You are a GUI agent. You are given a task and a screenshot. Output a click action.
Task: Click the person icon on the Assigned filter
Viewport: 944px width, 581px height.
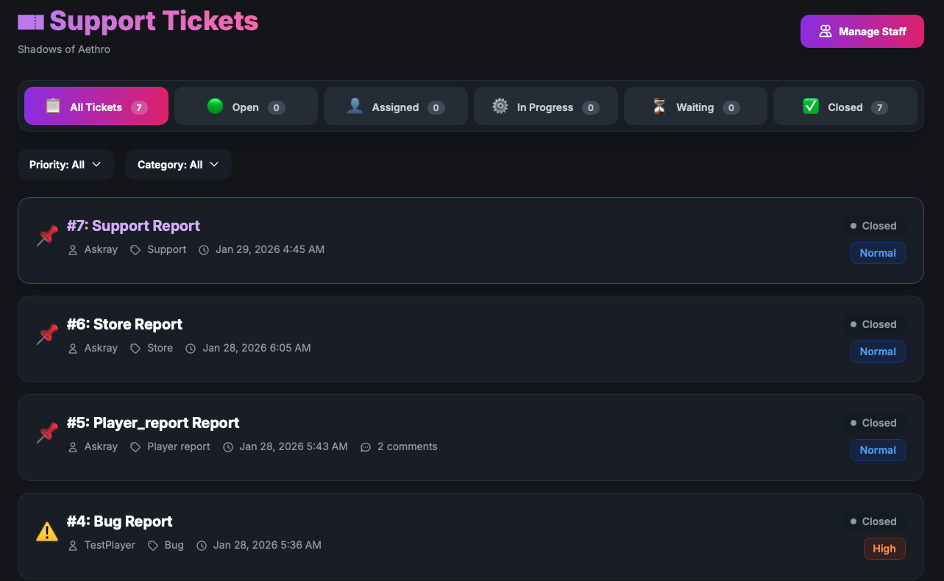point(355,106)
